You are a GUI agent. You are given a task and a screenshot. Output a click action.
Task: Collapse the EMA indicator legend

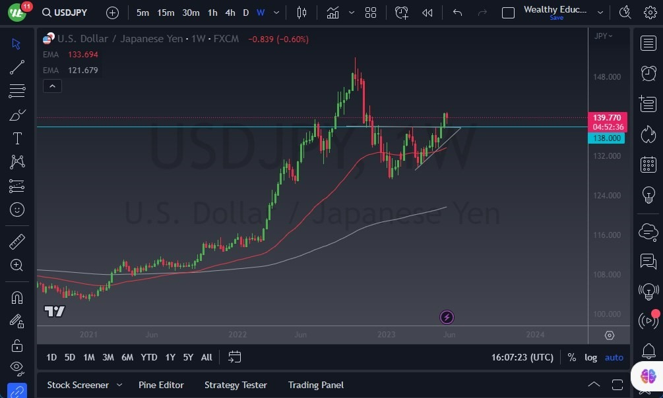52,86
